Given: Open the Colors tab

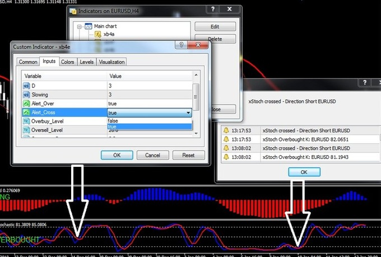Looking at the screenshot, I should (68, 62).
